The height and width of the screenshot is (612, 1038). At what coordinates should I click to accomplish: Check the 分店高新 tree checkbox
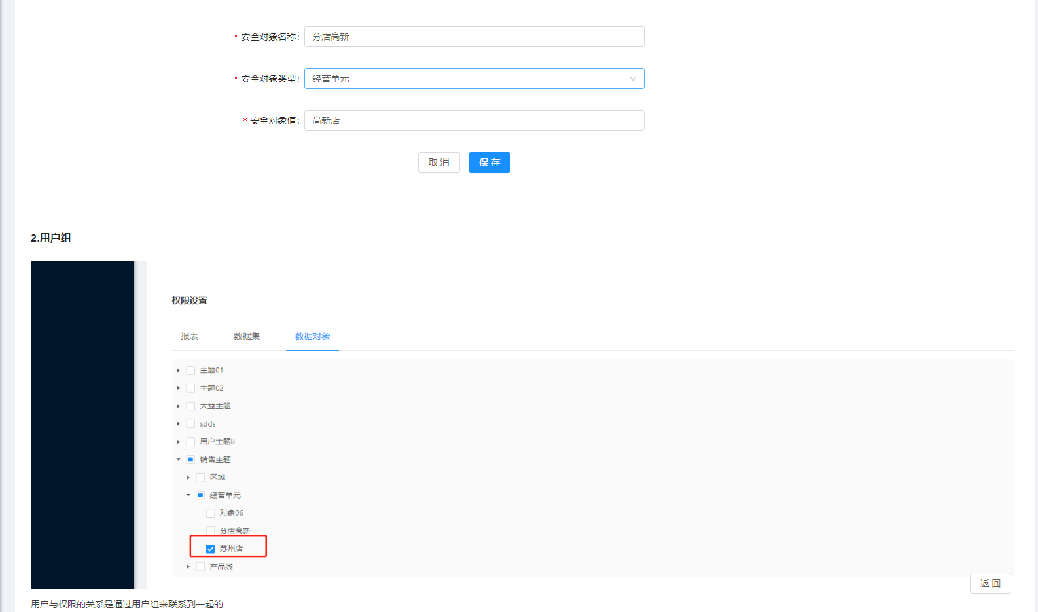[x=210, y=531]
